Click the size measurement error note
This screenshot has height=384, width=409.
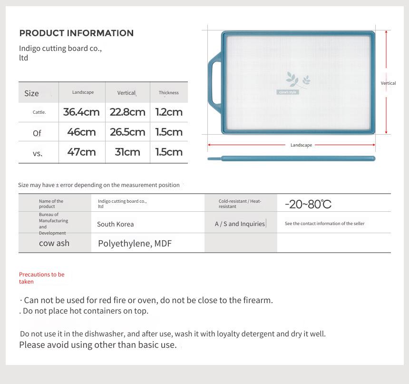click(x=99, y=185)
